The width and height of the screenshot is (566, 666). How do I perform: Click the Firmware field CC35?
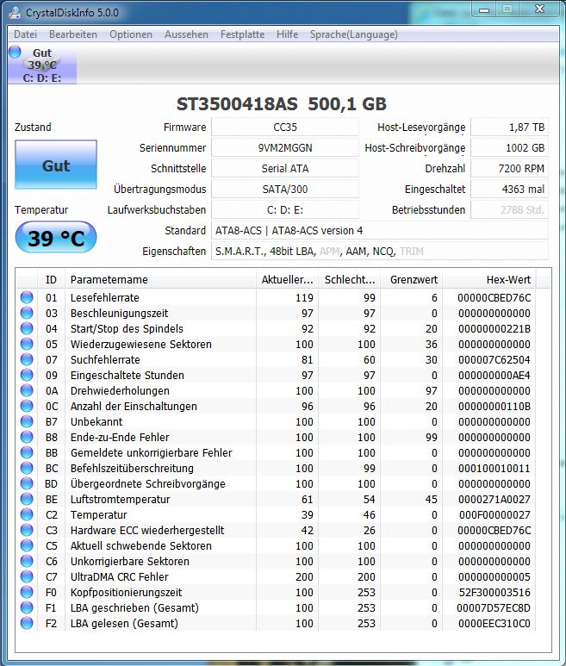pyautogui.click(x=285, y=127)
